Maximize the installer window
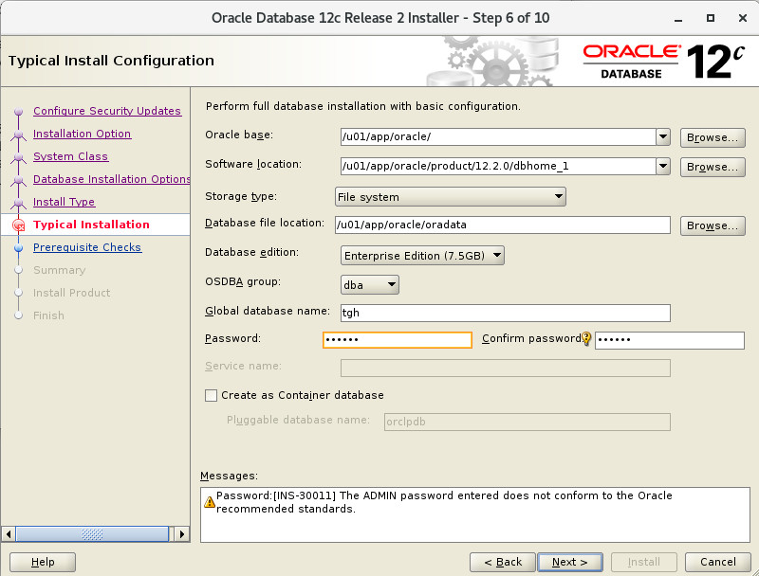The image size is (759, 576). pyautogui.click(x=710, y=18)
